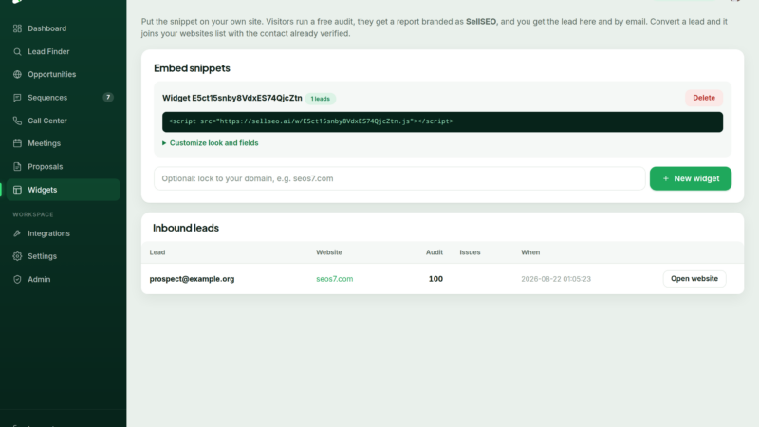Click the Issues column header
Viewport: 759px width, 427px height.
470,252
